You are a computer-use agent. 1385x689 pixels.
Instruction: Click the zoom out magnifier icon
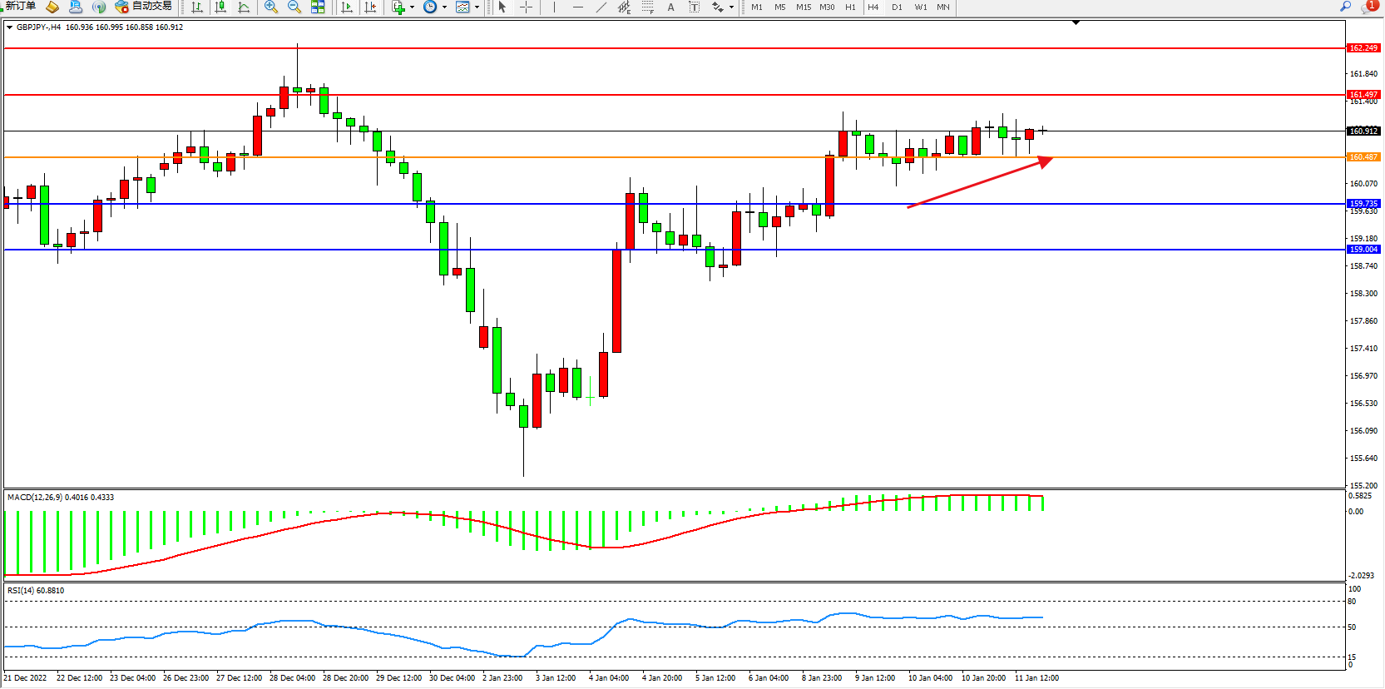coord(294,7)
